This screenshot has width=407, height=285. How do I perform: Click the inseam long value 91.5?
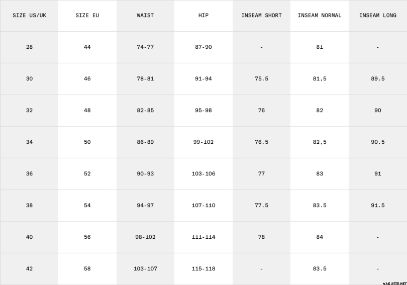click(x=378, y=206)
